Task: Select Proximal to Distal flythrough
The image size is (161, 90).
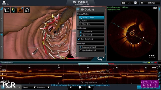Action: (x=92, y=47)
